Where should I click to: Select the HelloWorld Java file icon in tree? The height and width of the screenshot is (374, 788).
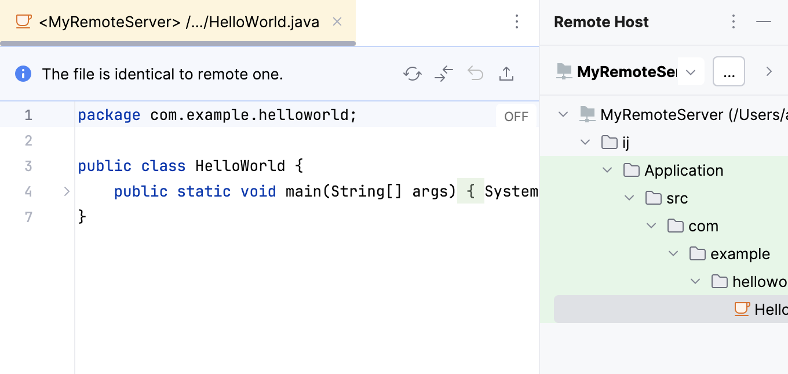(742, 309)
